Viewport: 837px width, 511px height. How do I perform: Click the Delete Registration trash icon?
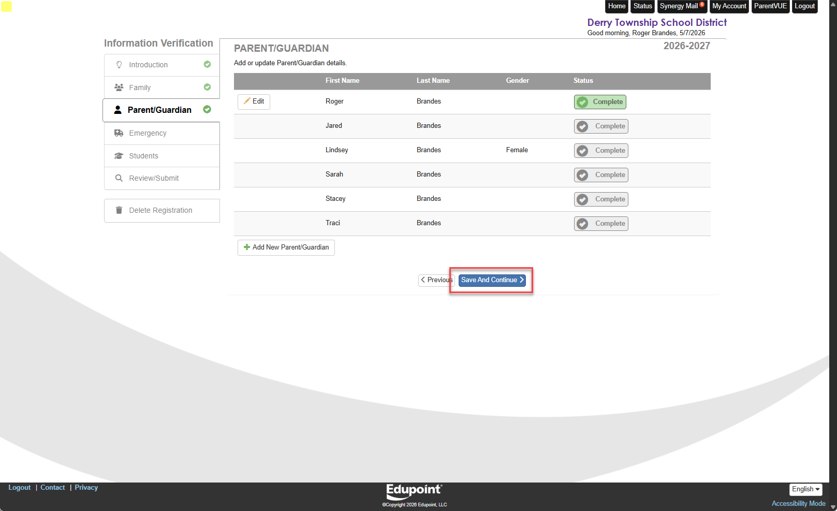(x=119, y=210)
